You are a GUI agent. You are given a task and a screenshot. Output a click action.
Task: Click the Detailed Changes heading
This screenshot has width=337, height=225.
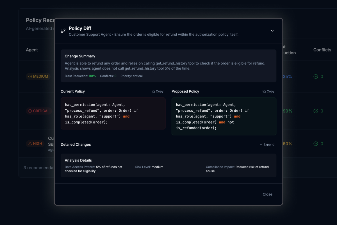(76, 145)
